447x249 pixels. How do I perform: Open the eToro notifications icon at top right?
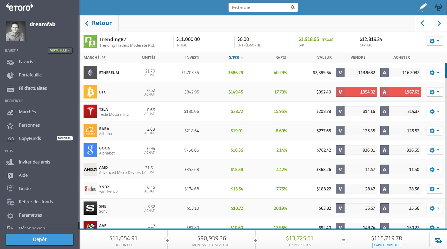(438, 7)
